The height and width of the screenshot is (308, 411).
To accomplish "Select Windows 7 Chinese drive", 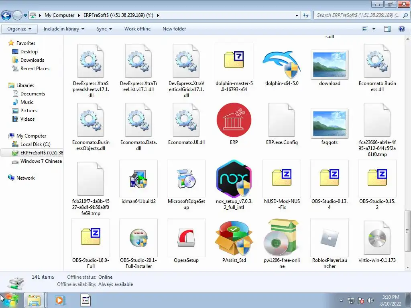I will click(37, 161).
